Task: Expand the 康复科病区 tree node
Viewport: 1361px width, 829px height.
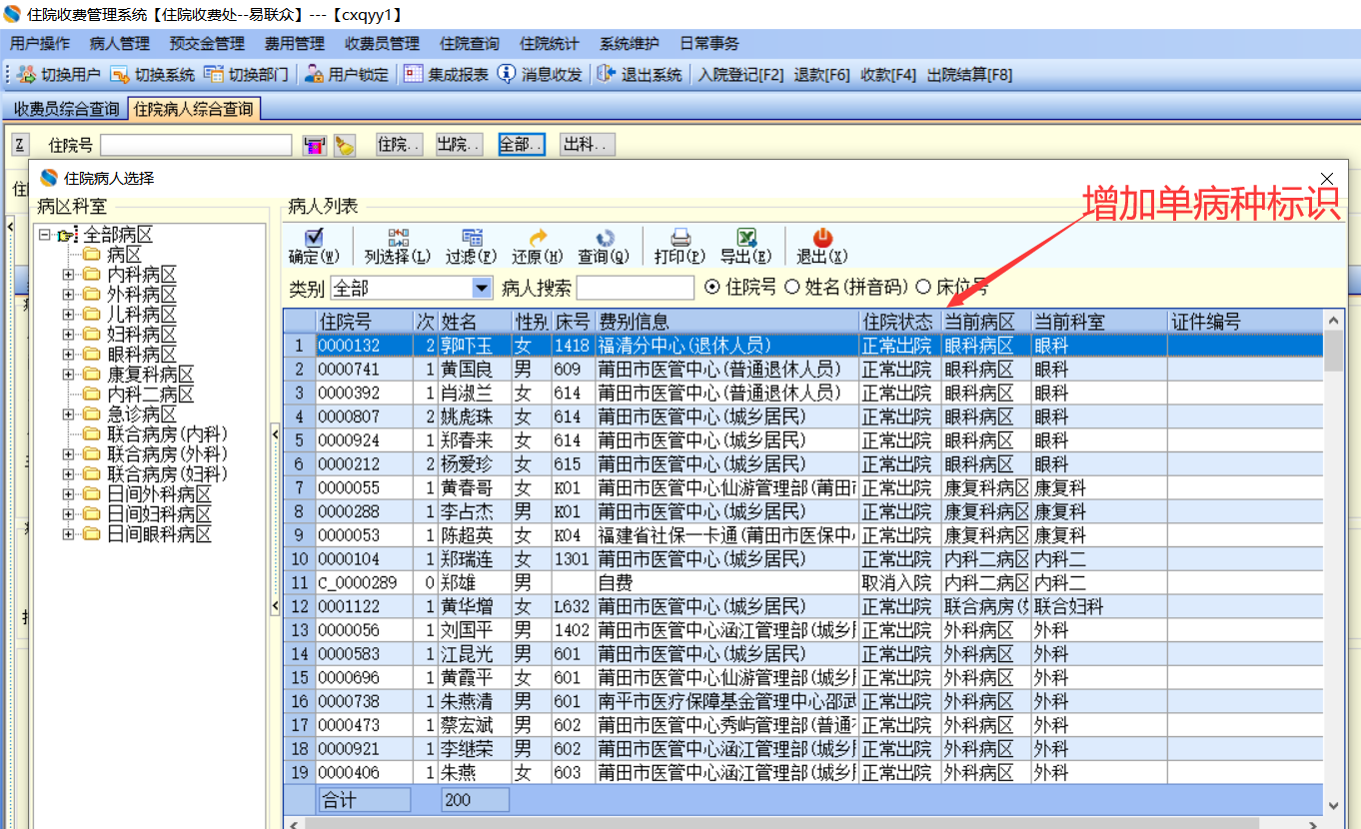Action: pyautogui.click(x=68, y=375)
